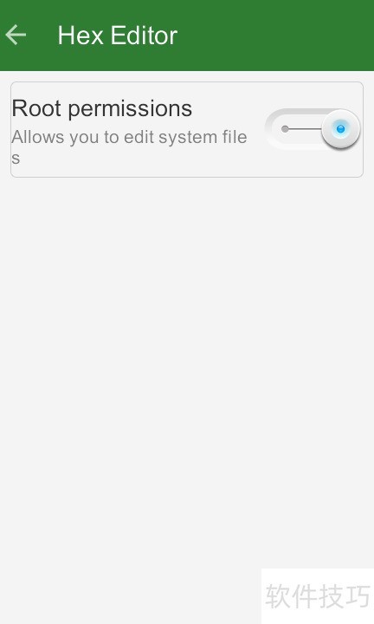374x624 pixels.
Task: Tap the word "permissions" in the setting title
Action: [x=131, y=109]
